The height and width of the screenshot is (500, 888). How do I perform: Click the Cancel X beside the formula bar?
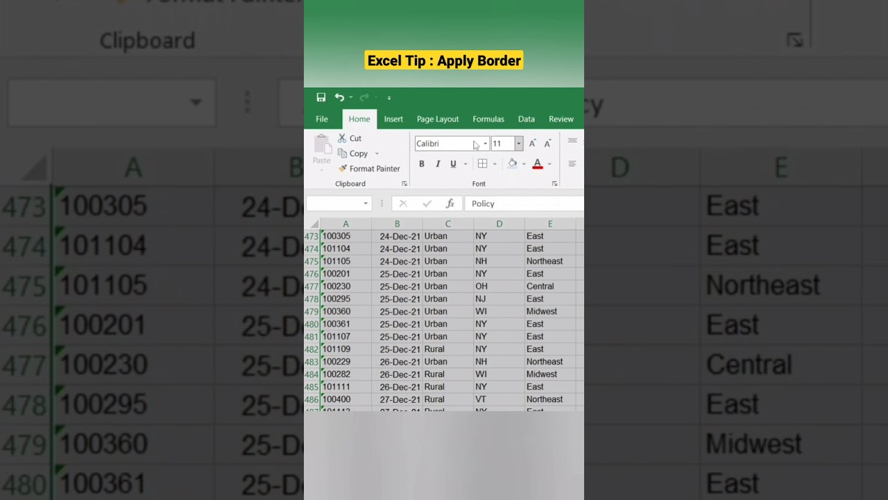pyautogui.click(x=403, y=203)
